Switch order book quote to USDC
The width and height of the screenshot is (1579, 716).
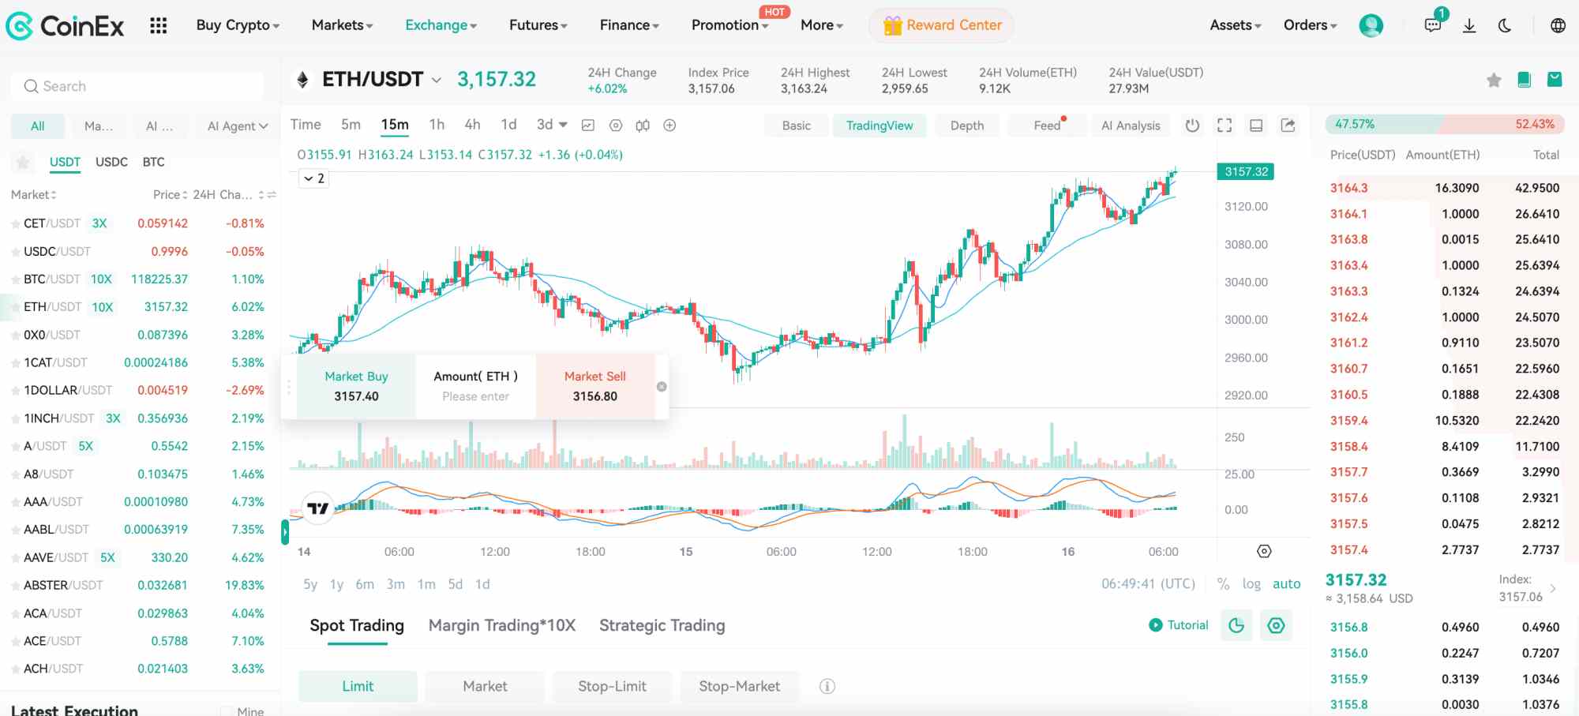(x=111, y=162)
